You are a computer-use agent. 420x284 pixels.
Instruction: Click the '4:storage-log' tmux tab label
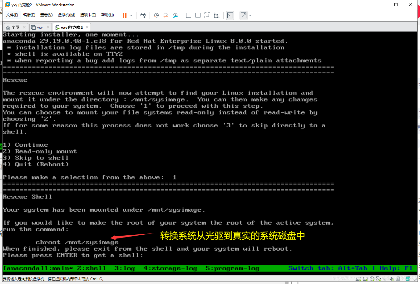coord(170,268)
